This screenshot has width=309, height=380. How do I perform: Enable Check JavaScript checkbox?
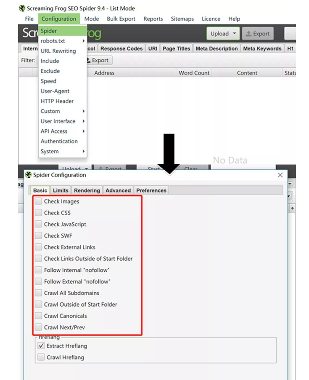pyautogui.click(x=38, y=224)
